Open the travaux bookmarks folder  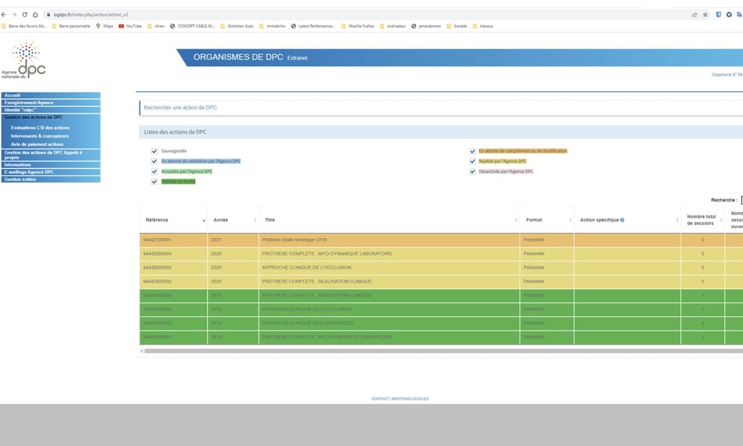point(482,26)
